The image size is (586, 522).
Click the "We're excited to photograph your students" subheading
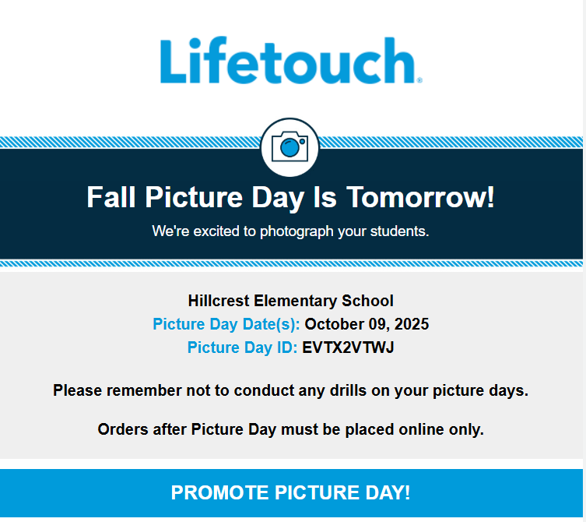coord(290,231)
